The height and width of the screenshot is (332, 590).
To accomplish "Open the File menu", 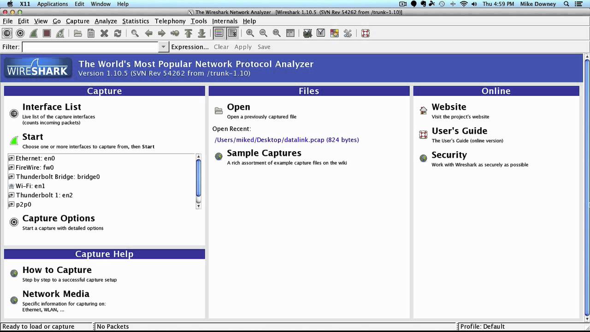I will pyautogui.click(x=8, y=21).
